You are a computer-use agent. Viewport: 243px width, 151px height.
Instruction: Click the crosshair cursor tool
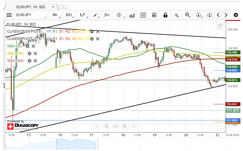(x=177, y=15)
